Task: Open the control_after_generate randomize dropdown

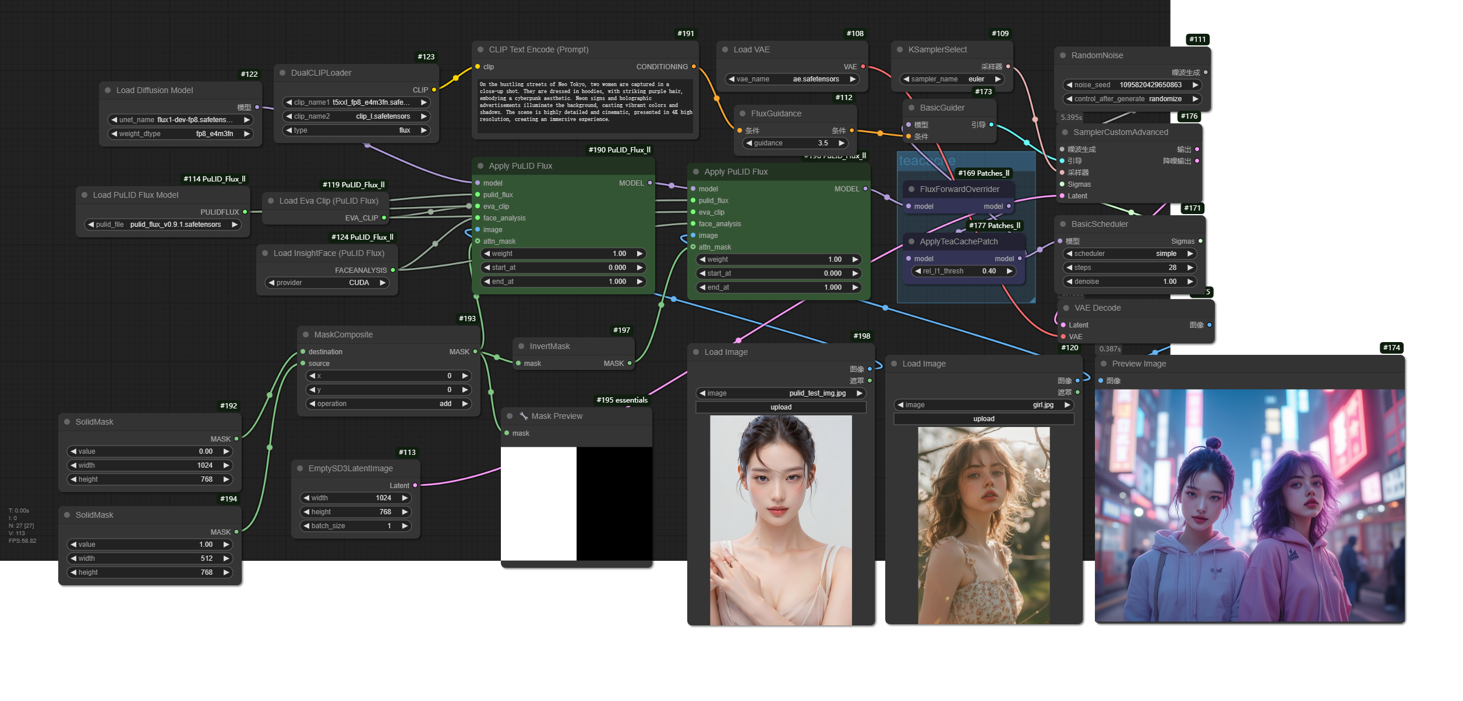Action: [1132, 99]
